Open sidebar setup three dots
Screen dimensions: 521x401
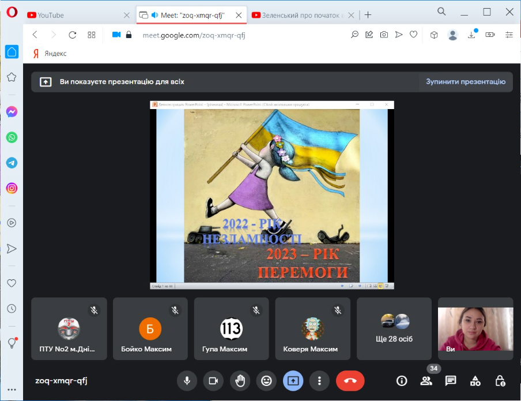point(12,389)
